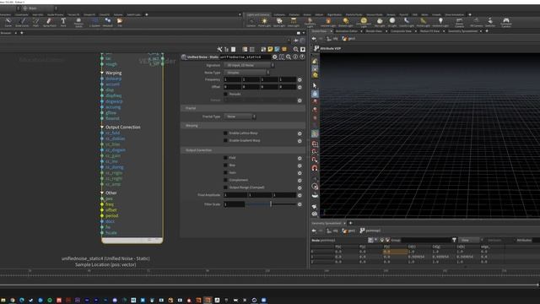The width and height of the screenshot is (540, 304).
Task: Toggle the Bias checkbox
Action: pyautogui.click(x=225, y=166)
